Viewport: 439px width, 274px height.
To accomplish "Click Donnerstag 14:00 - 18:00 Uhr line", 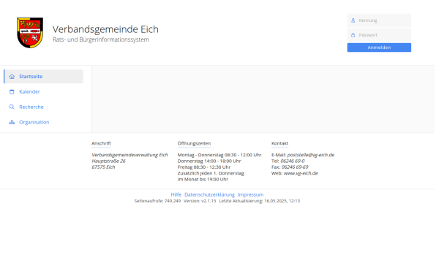I will coord(209,161).
